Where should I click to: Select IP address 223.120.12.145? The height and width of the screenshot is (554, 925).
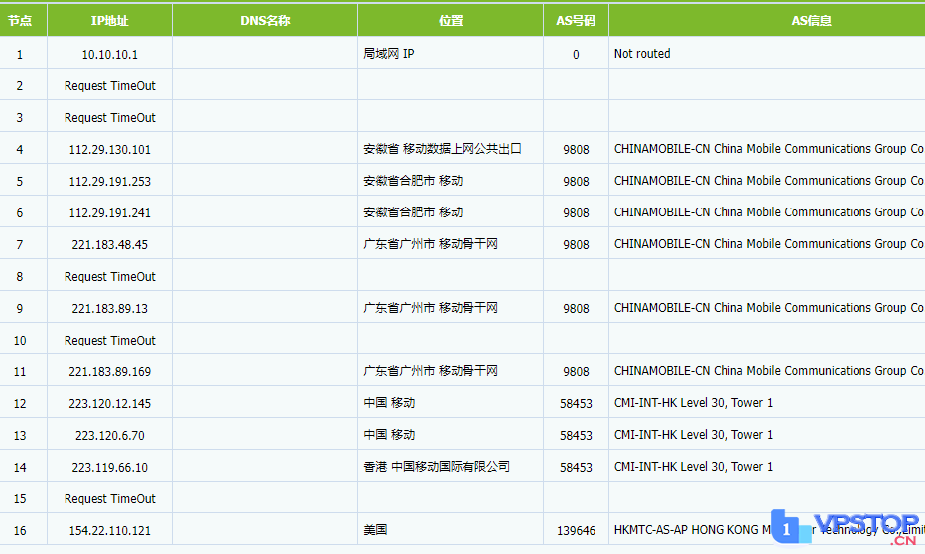pos(110,405)
